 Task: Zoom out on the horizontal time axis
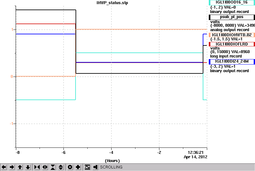[45, 167]
